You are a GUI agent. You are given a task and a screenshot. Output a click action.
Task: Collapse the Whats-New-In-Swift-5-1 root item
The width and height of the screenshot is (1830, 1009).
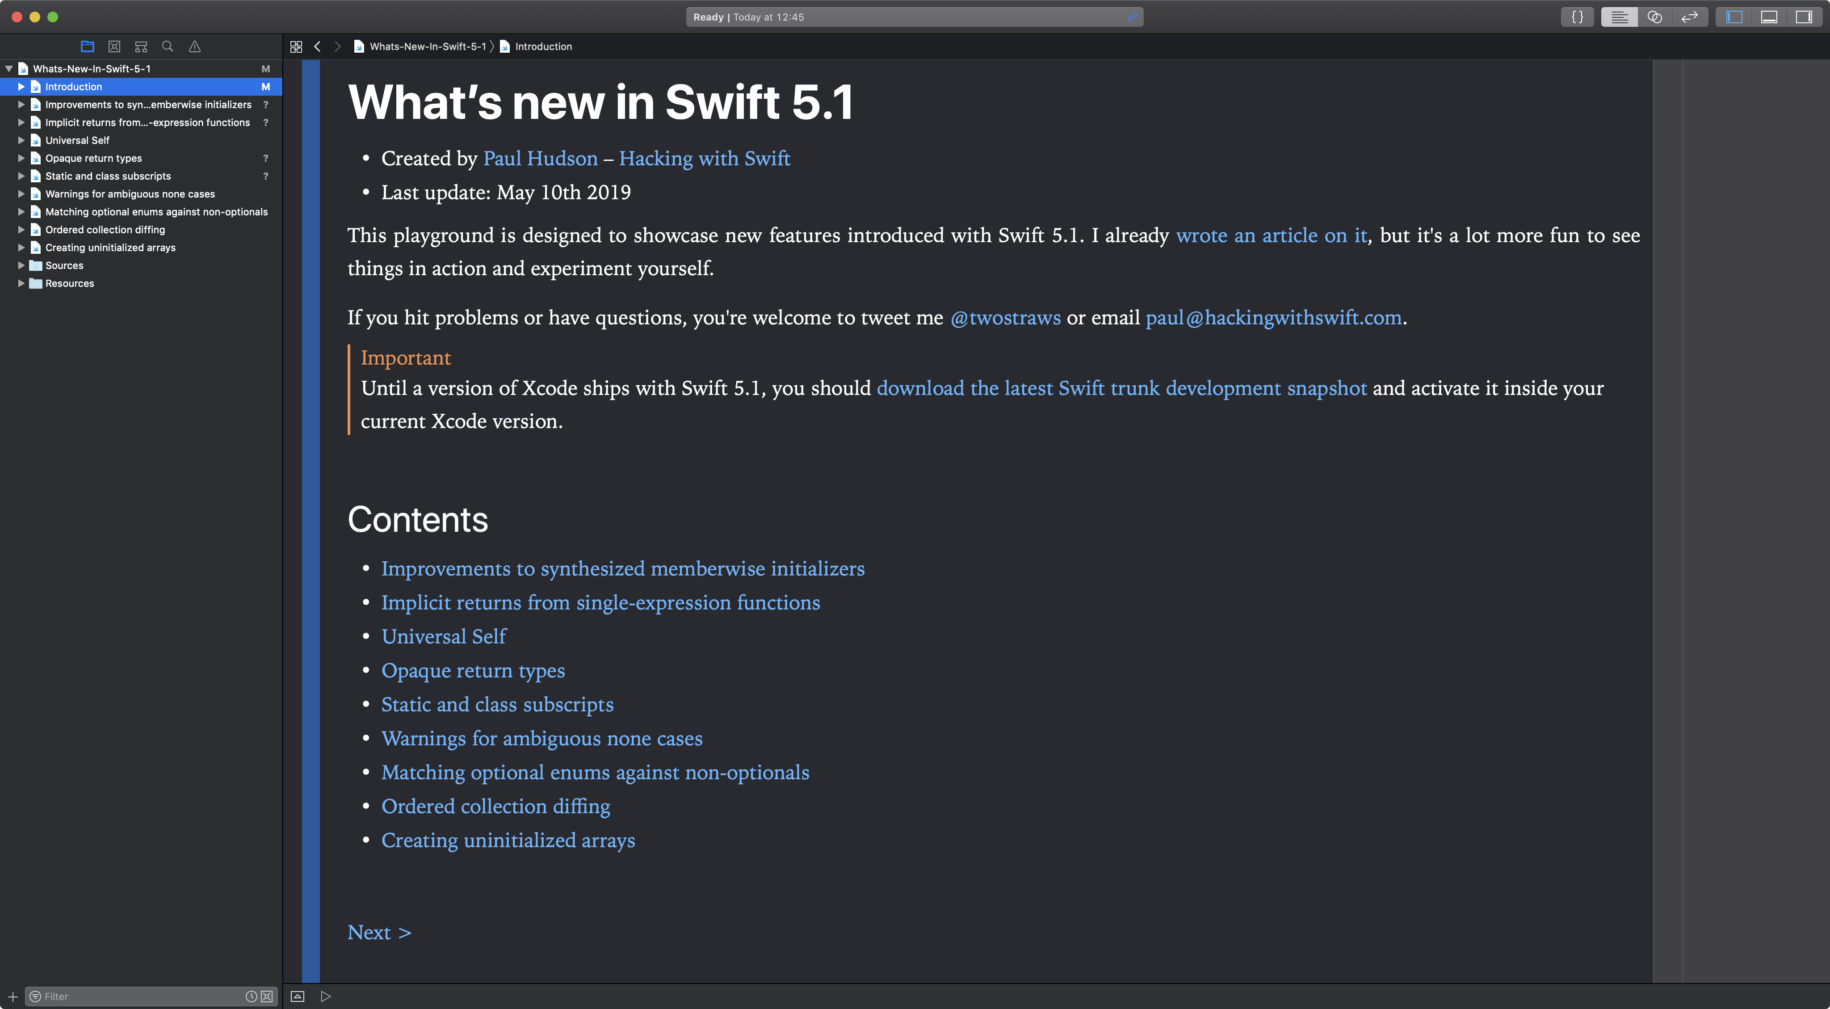tap(9, 69)
